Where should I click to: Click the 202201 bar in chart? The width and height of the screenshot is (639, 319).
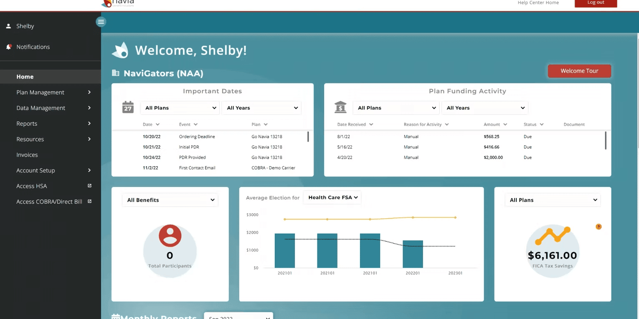pos(413,254)
